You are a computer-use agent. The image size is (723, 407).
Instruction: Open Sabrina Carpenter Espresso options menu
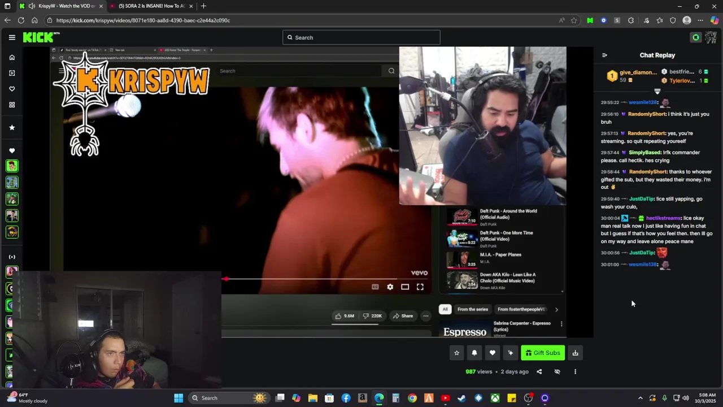[x=561, y=324]
